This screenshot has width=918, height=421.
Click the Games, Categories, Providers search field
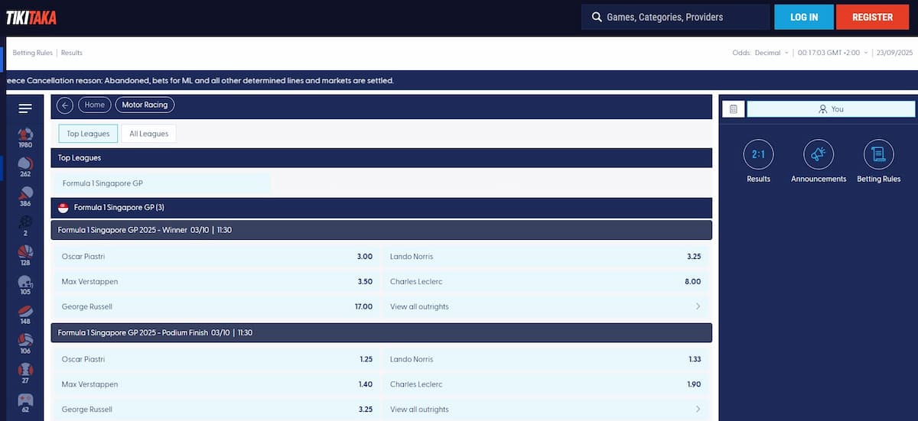tap(675, 17)
